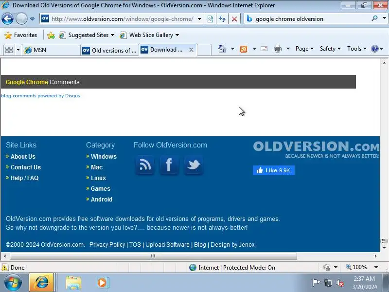The height and width of the screenshot is (292, 389).
Task: Open the Help question mark icon
Action: [x=375, y=49]
